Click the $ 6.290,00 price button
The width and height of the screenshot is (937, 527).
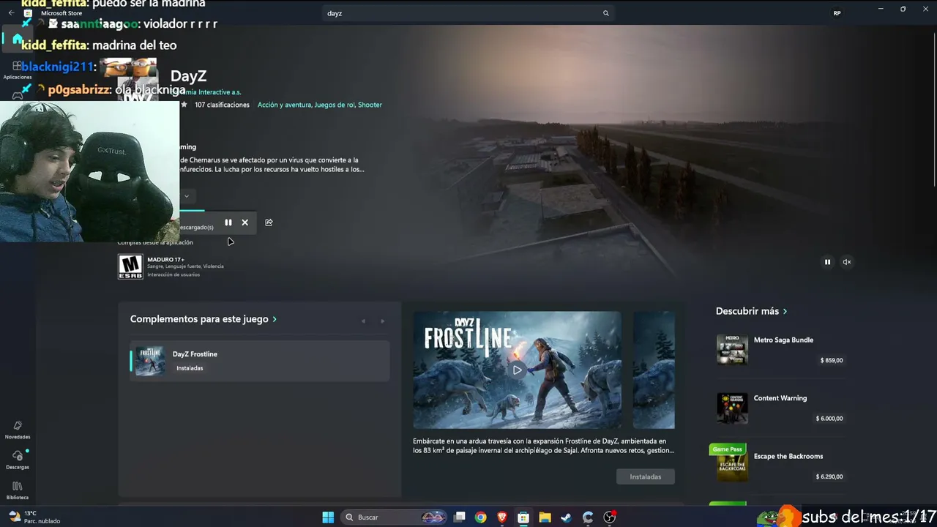click(829, 476)
